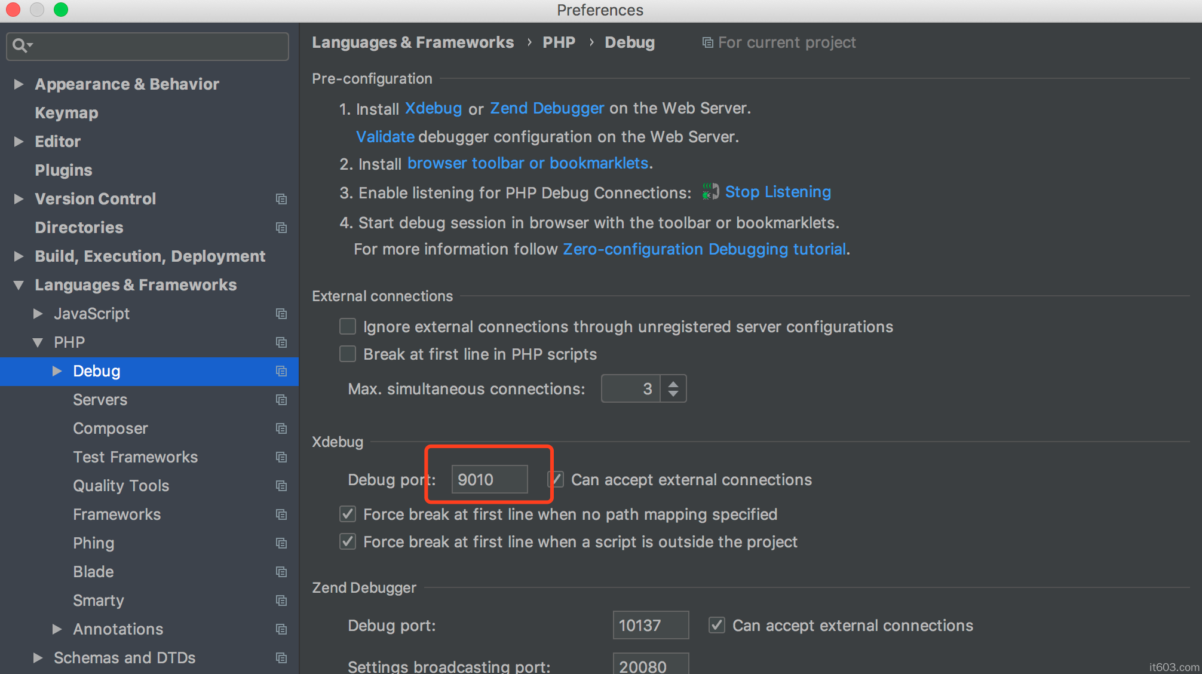Open the Xdebug installation link

coord(433,108)
